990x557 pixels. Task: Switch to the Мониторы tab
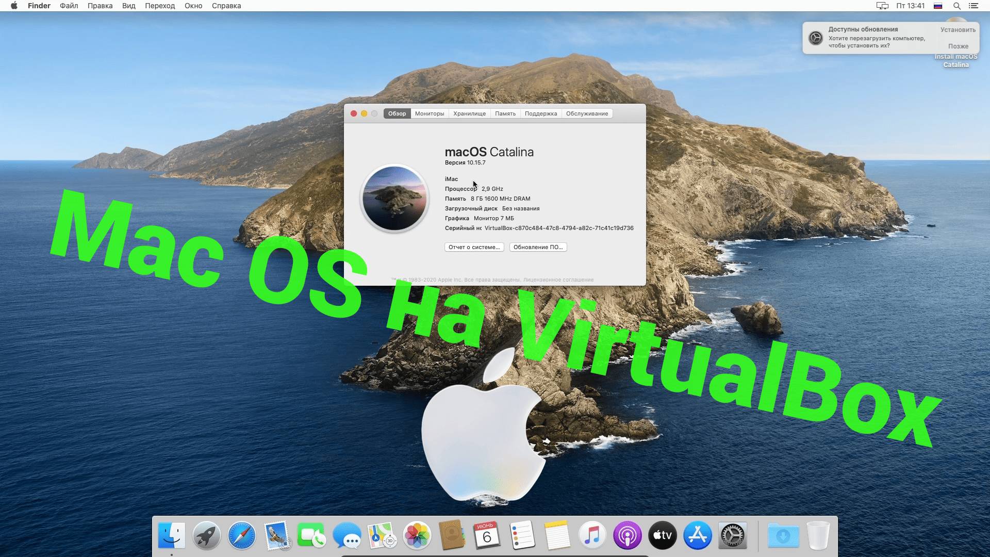pos(429,113)
